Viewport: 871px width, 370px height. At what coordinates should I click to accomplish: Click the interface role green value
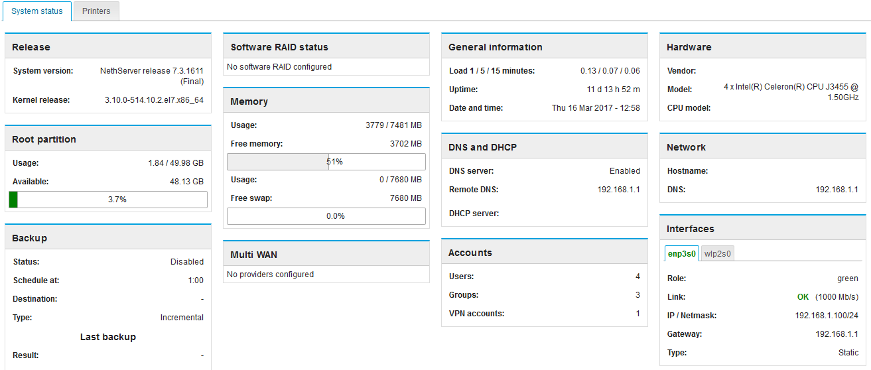(848, 278)
